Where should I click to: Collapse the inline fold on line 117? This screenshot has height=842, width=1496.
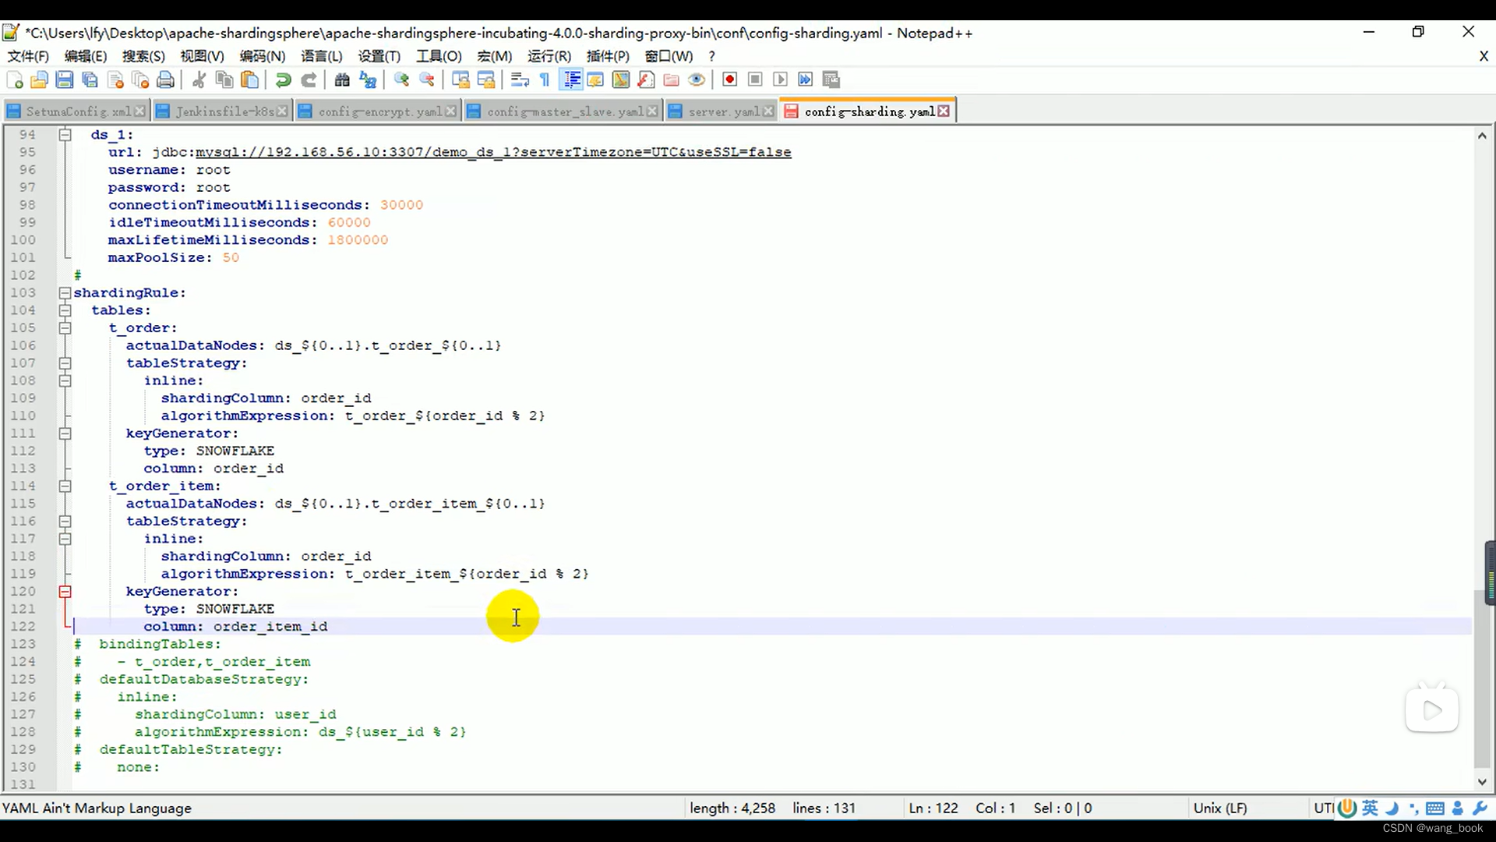coord(65,539)
